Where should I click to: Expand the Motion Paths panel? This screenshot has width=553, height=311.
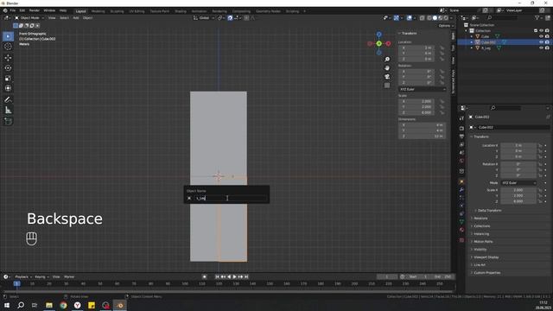(x=483, y=242)
